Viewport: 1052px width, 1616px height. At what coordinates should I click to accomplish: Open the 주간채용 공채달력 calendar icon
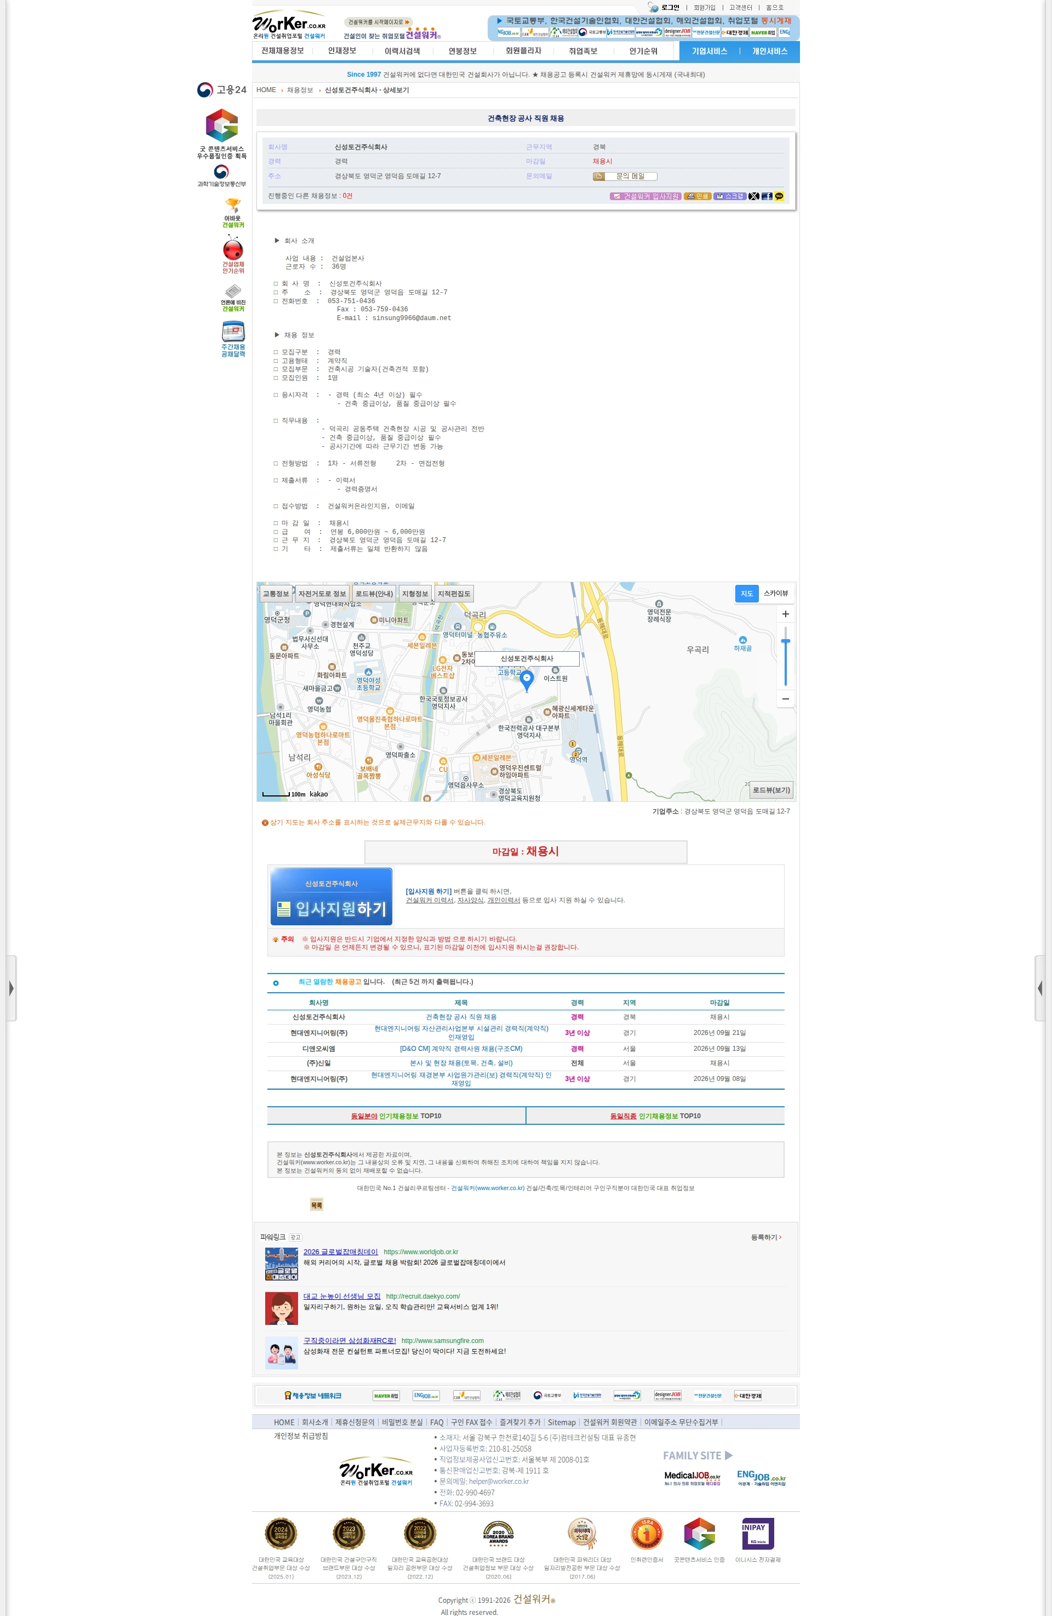coord(233,339)
